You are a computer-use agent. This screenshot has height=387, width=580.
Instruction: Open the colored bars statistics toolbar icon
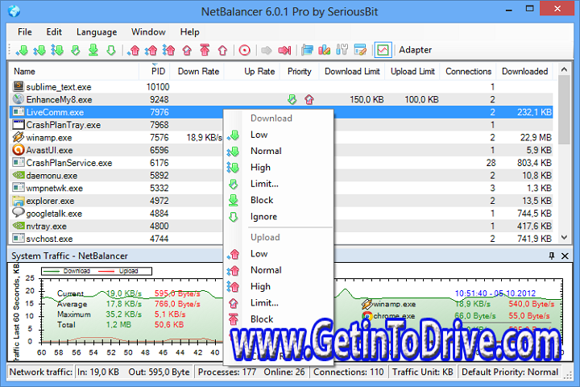[325, 50]
